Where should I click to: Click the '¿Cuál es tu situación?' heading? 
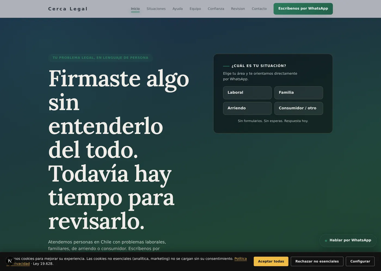pyautogui.click(x=259, y=66)
